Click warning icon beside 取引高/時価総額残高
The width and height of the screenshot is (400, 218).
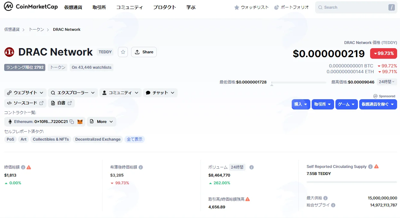coord(248,199)
